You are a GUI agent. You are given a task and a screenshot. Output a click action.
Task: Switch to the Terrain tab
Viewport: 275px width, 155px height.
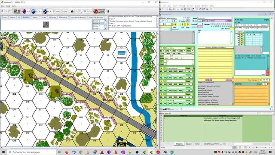(43, 17)
